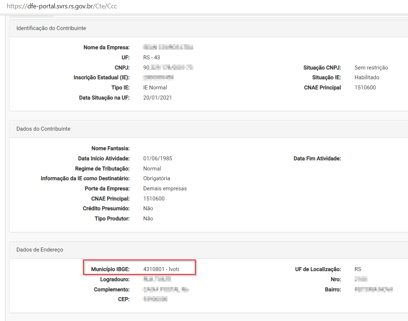The width and height of the screenshot is (408, 321).
Task: Click the Data Situação na UF date 20/01/2021
Action: pyautogui.click(x=158, y=98)
